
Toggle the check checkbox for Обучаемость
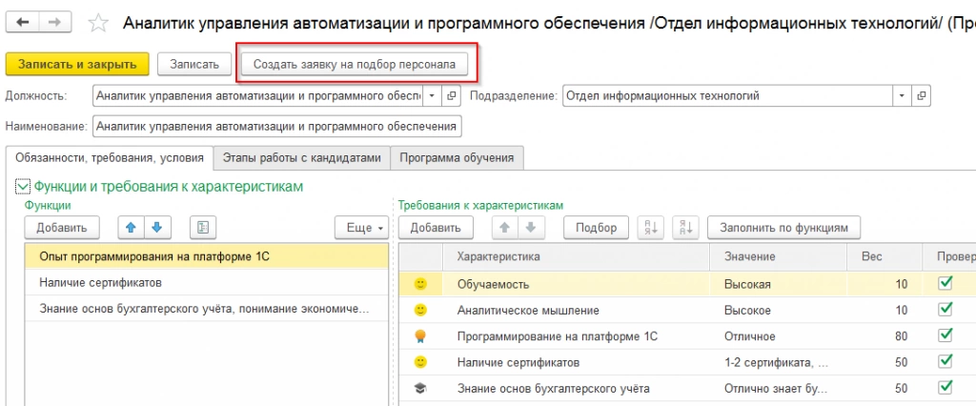pyautogui.click(x=946, y=283)
